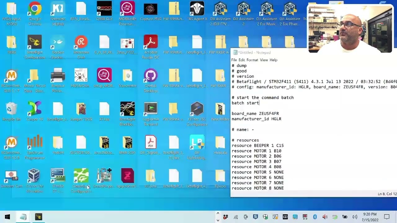Select FrSky Apus MQ60 folder
The width and height of the screenshot is (397, 223).
[x=11, y=13]
